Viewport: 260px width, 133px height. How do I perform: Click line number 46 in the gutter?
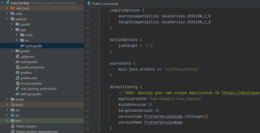87,99
